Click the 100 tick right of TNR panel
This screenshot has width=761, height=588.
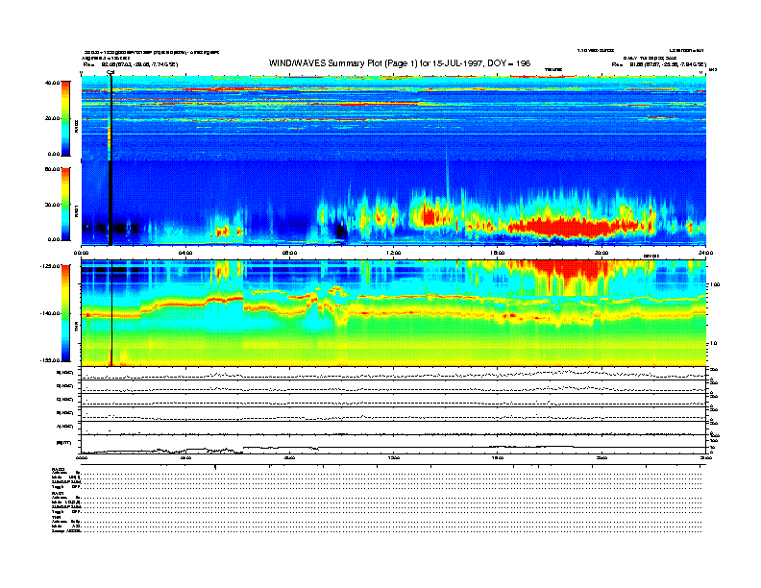click(x=715, y=284)
